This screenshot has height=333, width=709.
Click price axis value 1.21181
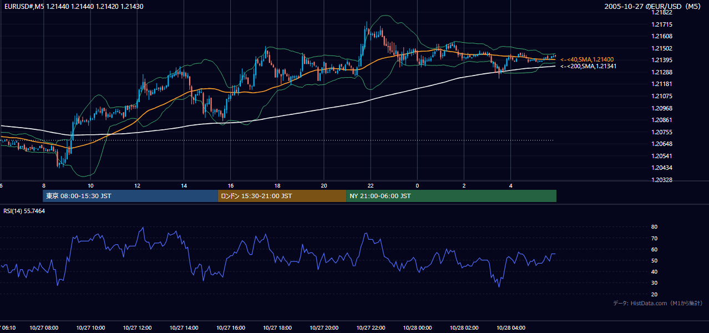662,84
